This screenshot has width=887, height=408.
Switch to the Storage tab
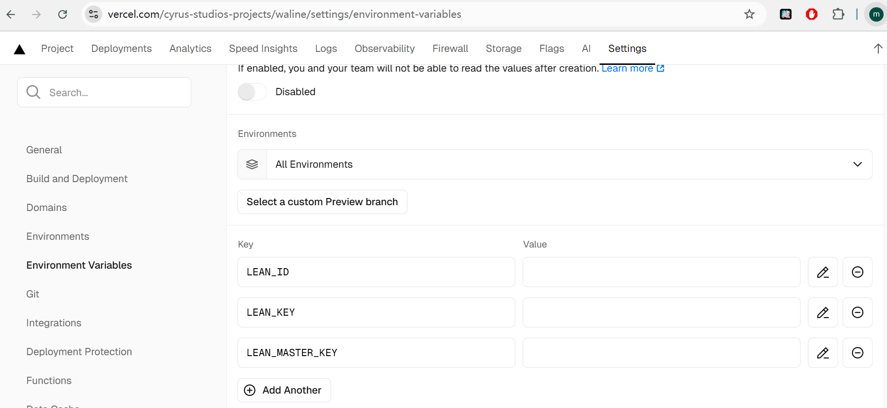click(503, 49)
